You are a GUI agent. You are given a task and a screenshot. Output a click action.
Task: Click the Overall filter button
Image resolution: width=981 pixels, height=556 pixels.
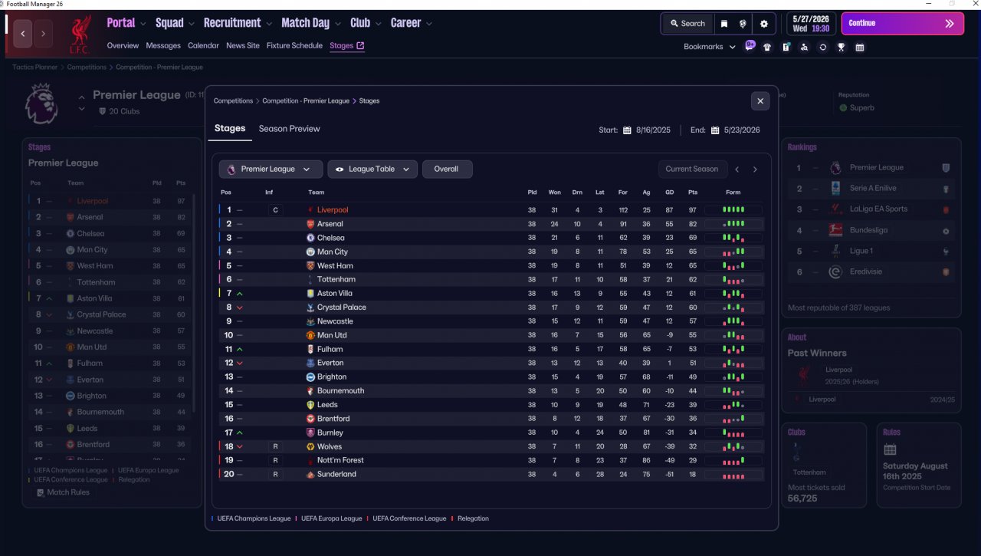447,169
